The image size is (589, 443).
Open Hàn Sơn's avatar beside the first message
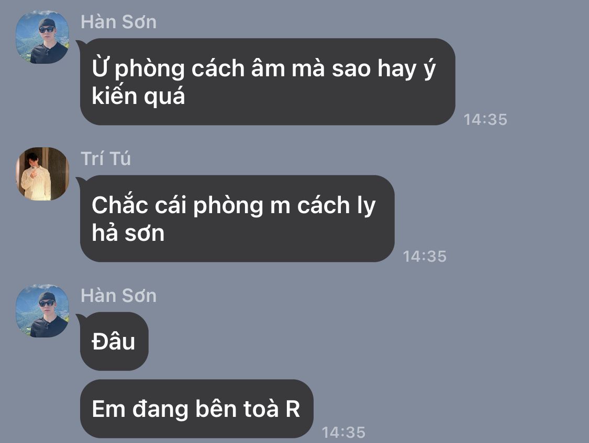pyautogui.click(x=42, y=37)
